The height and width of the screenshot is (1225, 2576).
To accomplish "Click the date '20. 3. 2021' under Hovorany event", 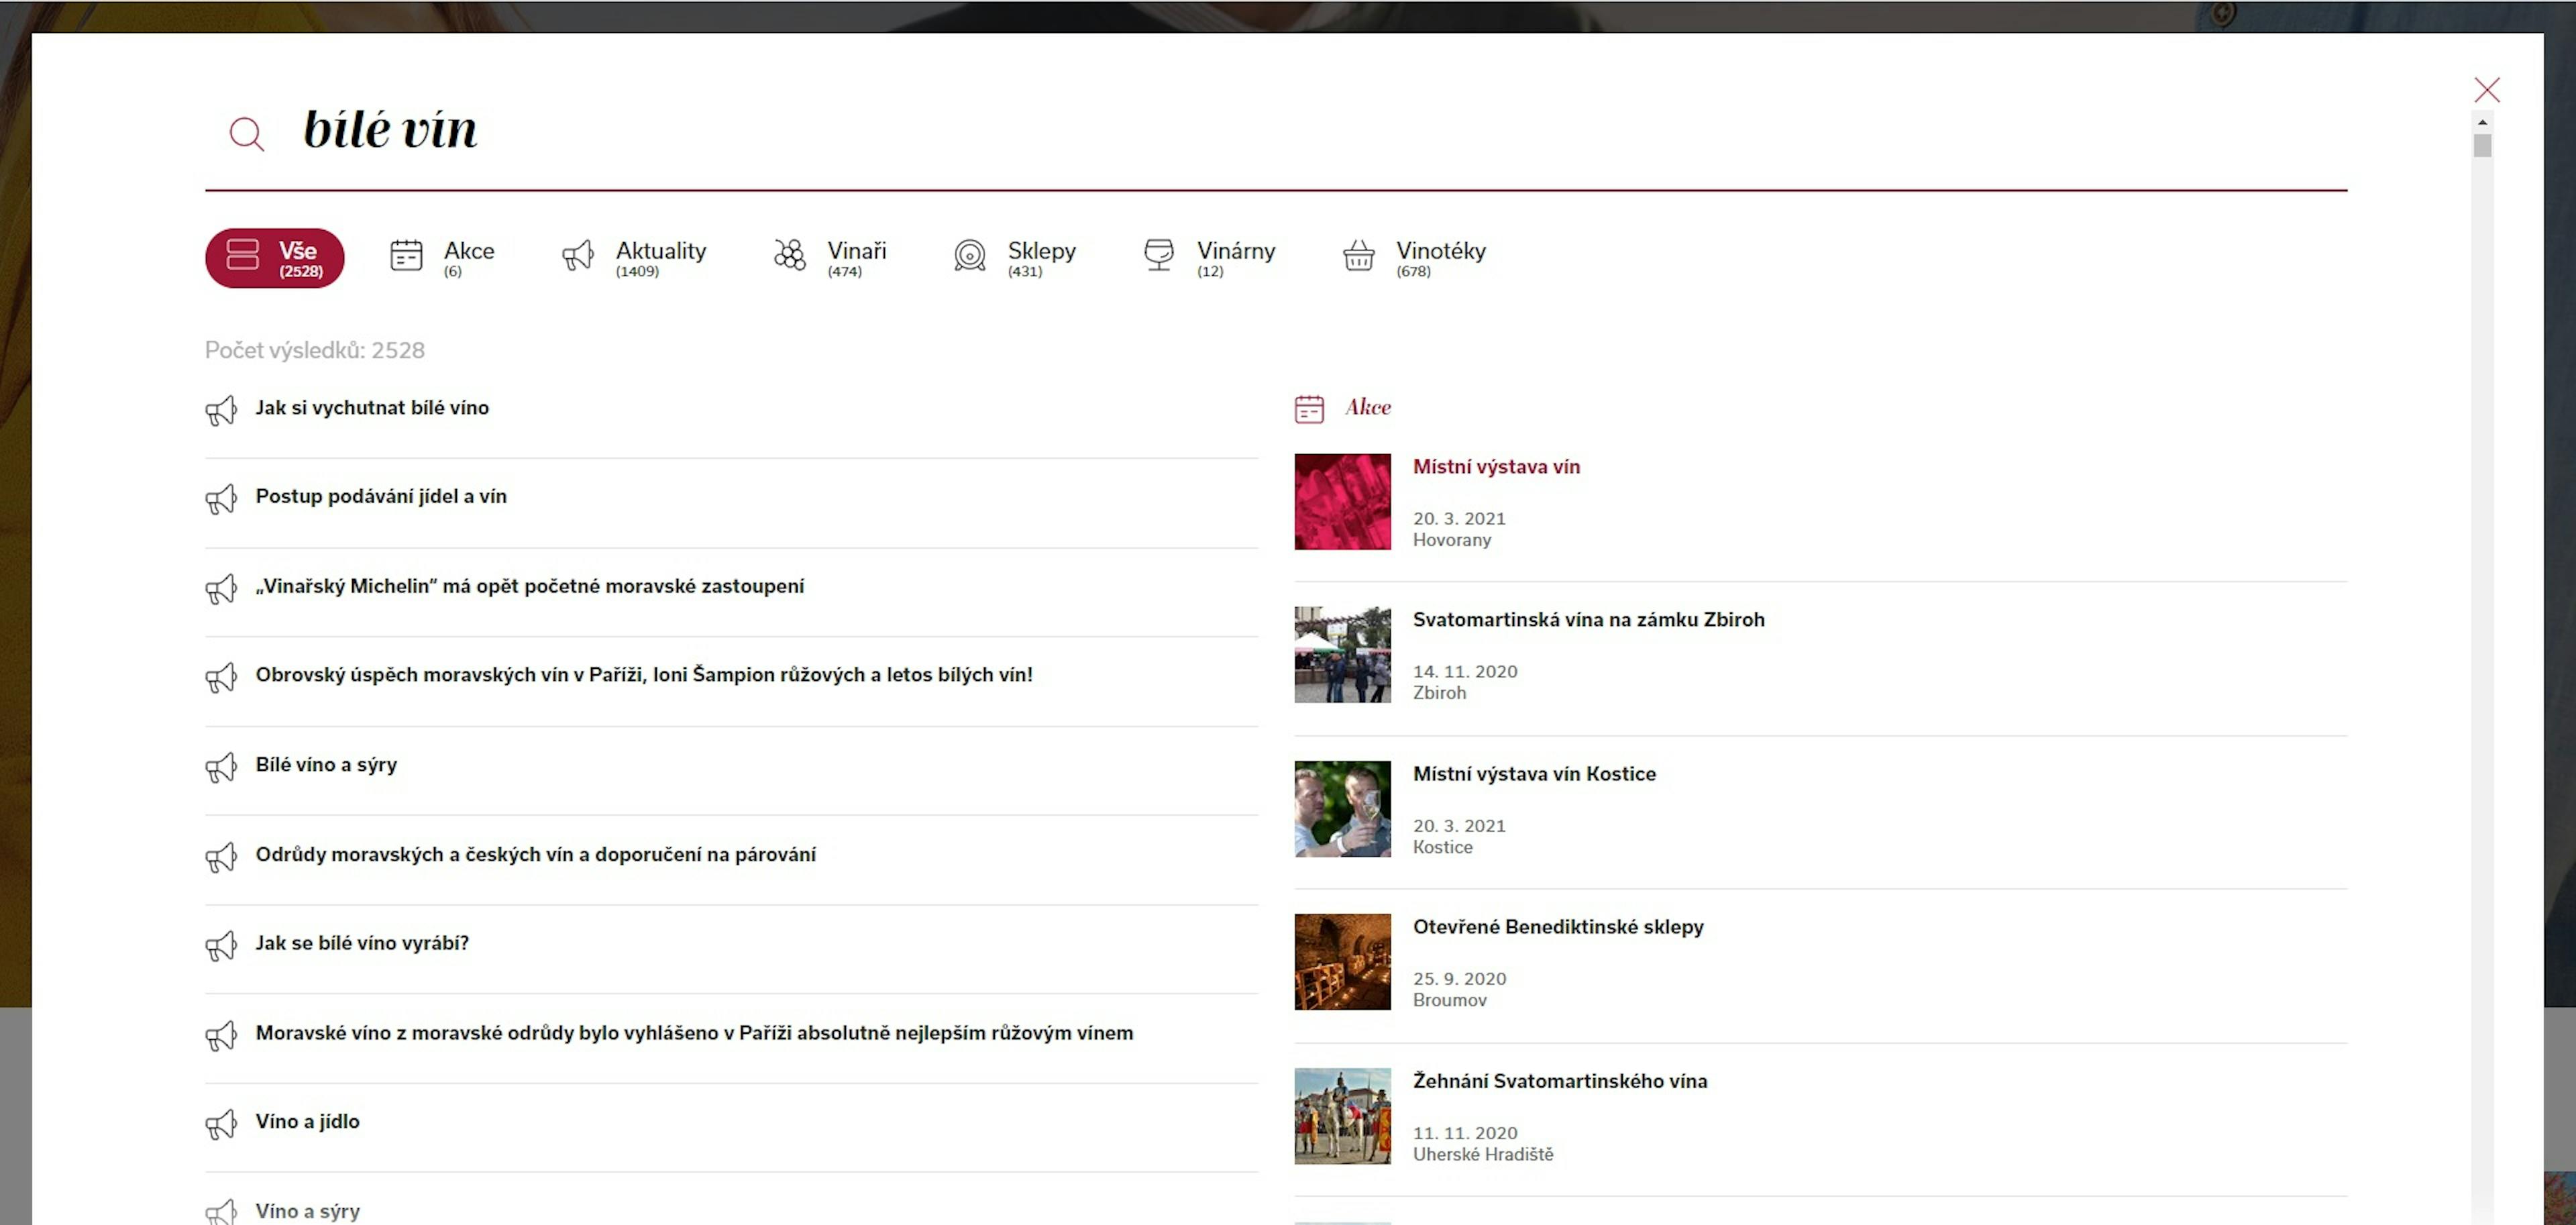I will pyautogui.click(x=1459, y=519).
